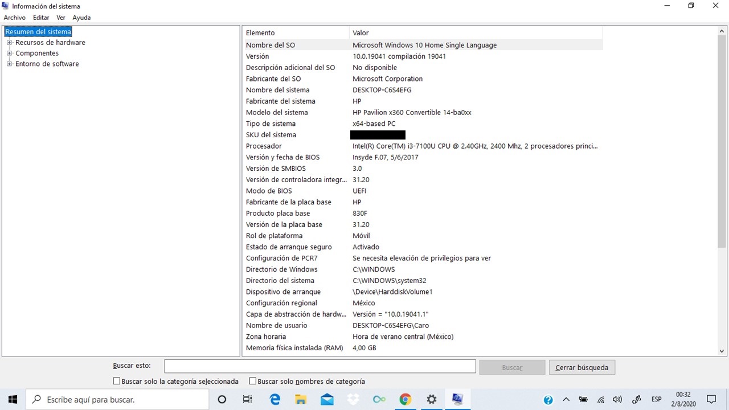Click the taskbar search box
This screenshot has height=410, width=729.
(x=117, y=400)
